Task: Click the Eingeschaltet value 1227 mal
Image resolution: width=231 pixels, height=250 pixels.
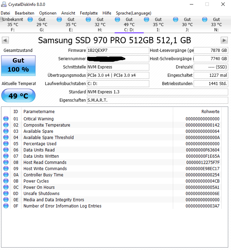Action: tap(211, 75)
